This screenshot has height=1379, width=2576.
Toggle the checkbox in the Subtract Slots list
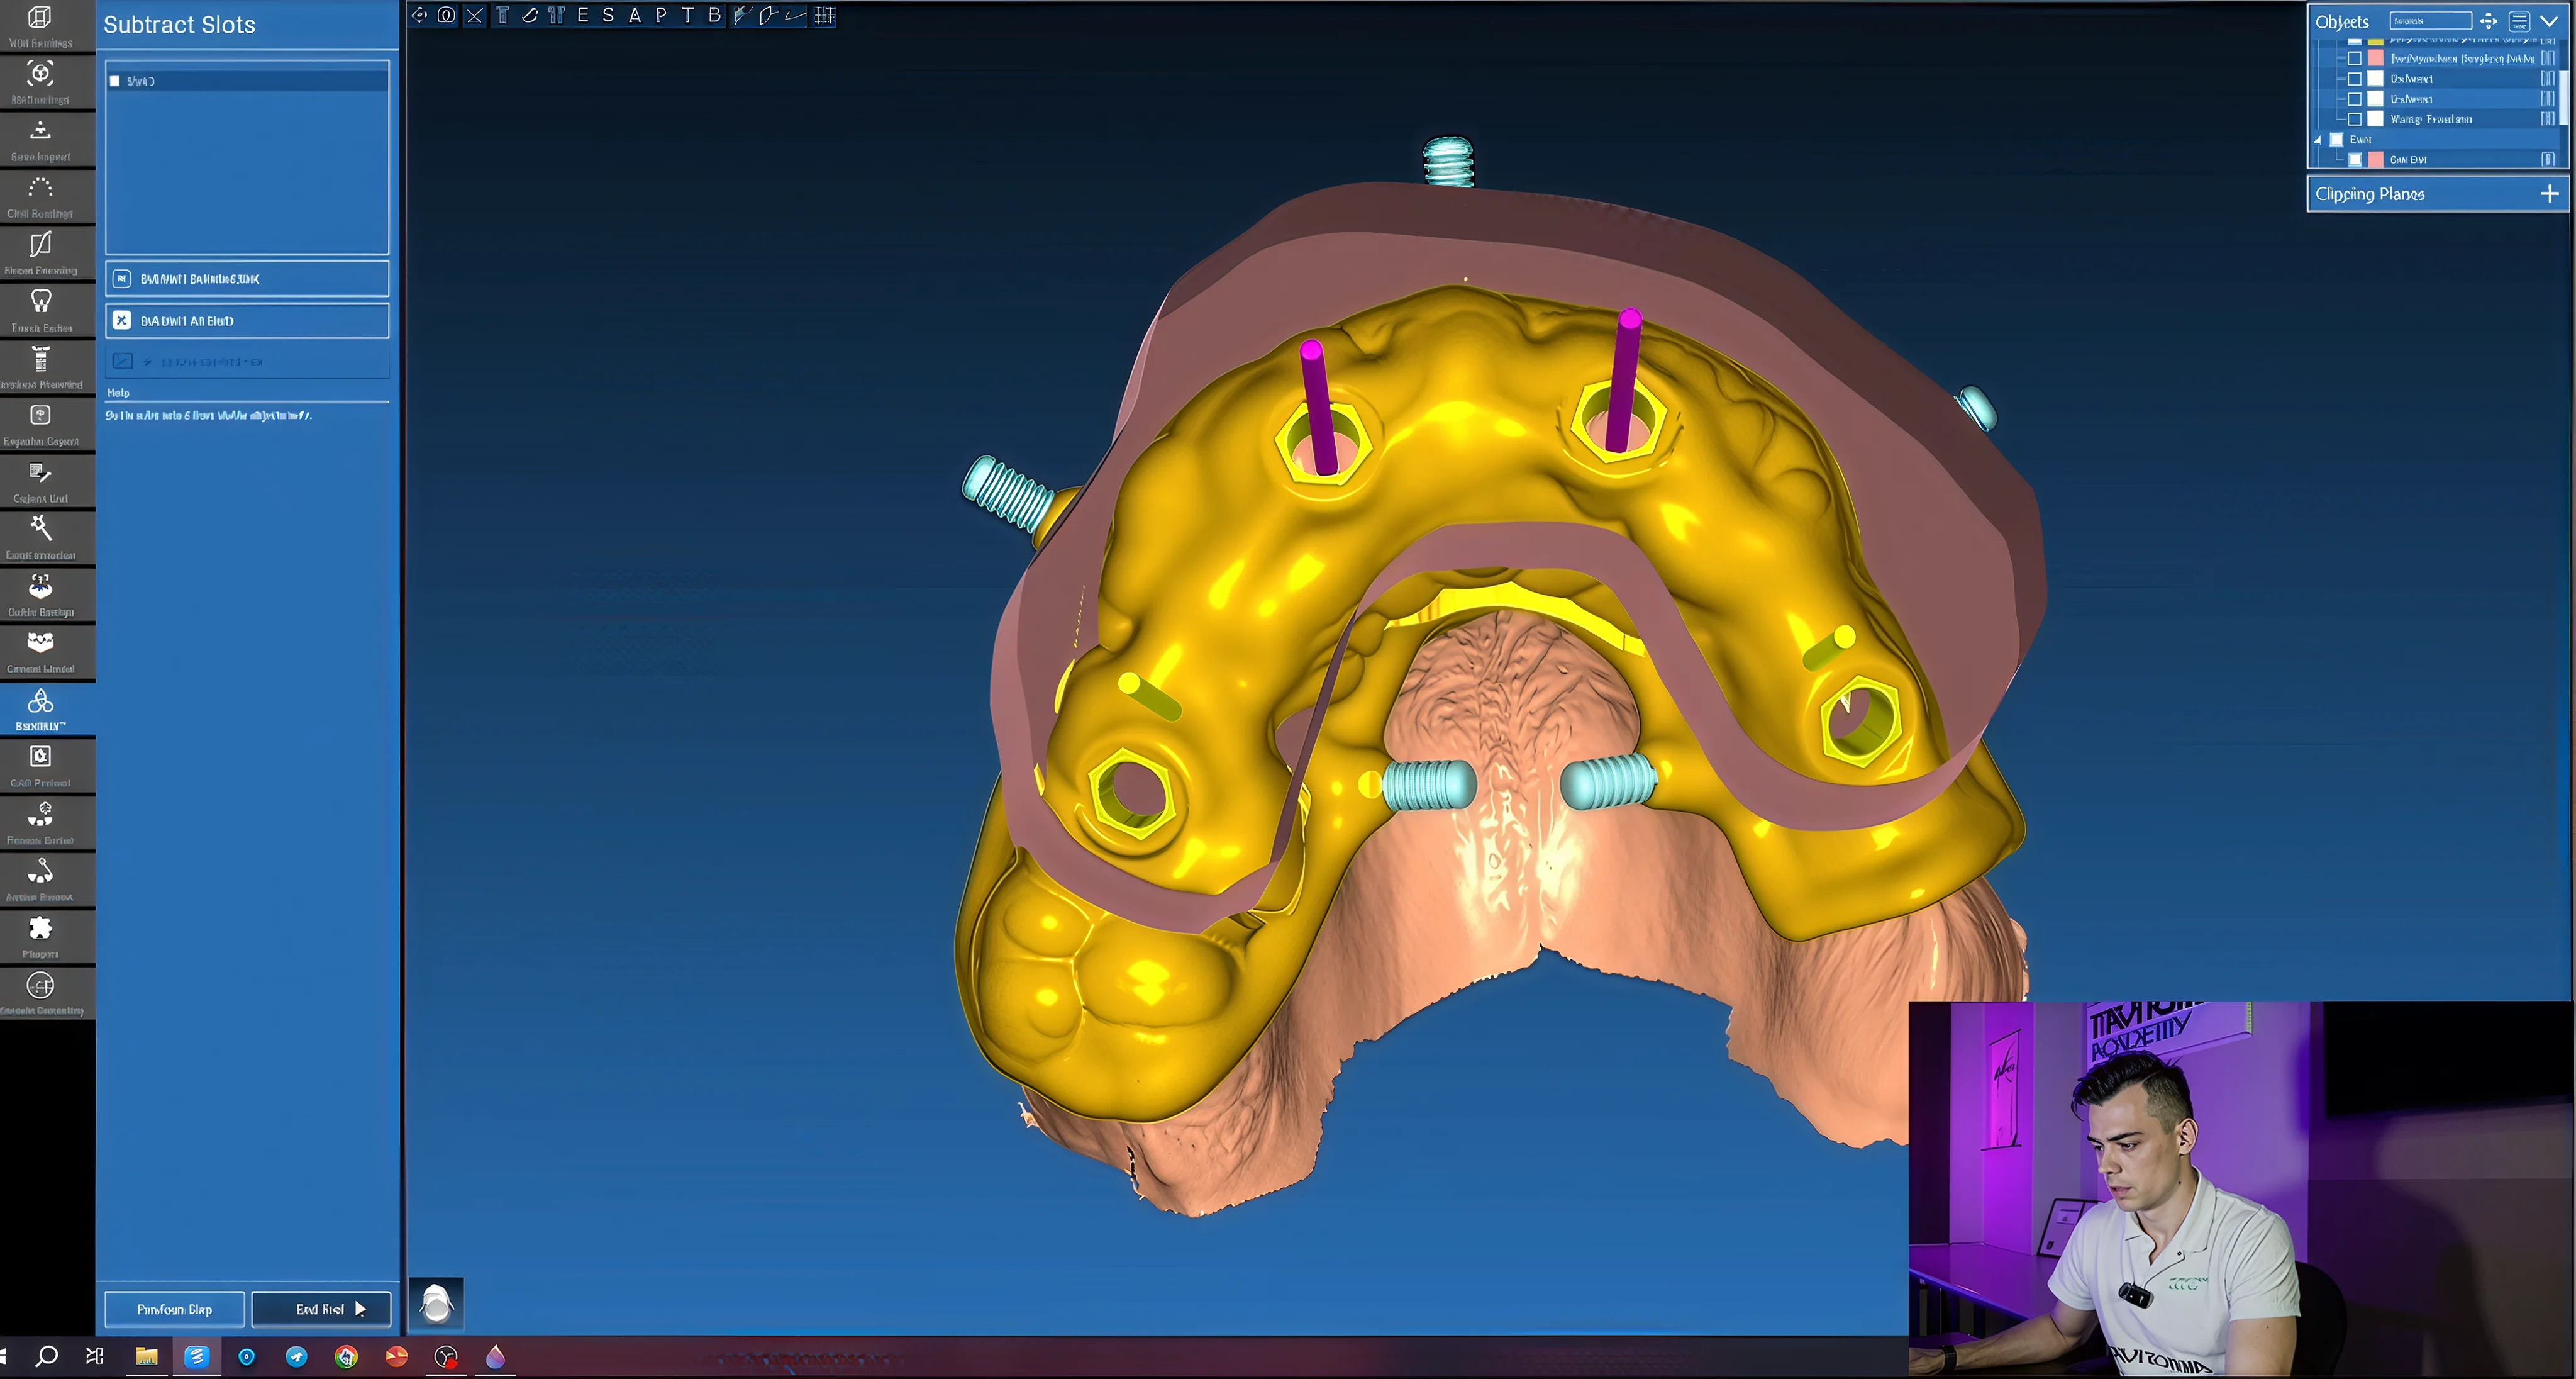click(115, 81)
